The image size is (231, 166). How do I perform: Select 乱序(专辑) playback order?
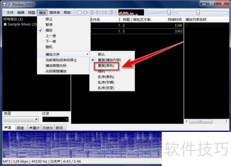[112, 83]
